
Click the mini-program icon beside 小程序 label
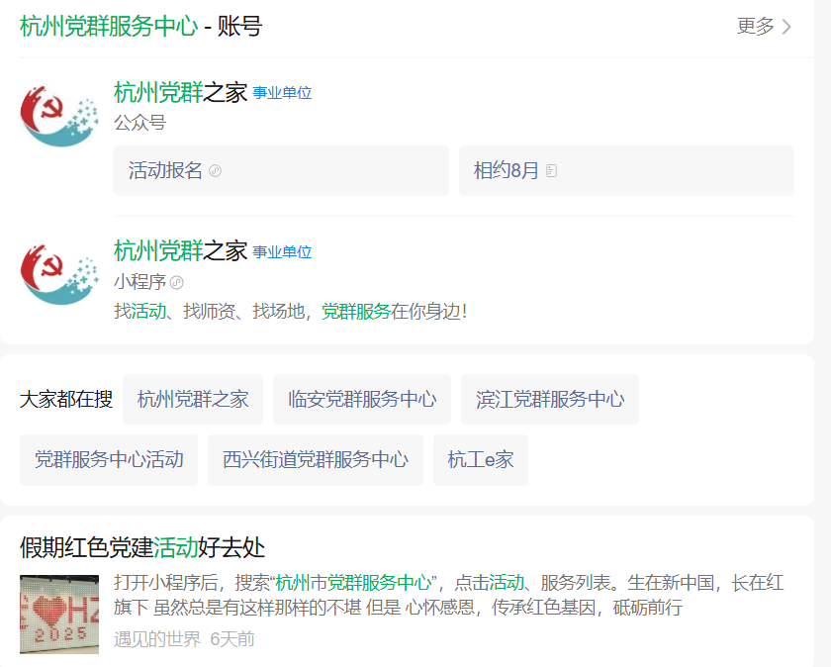point(177,283)
